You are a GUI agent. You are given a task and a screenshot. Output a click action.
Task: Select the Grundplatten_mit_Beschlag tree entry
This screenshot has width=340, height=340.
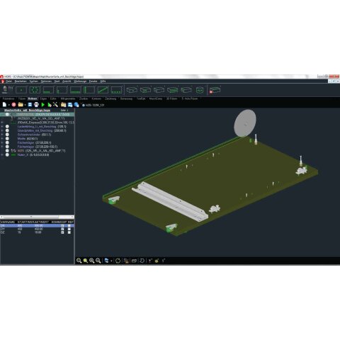point(35,130)
